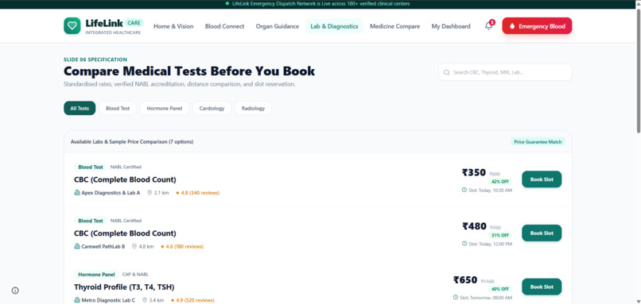641x304 pixels.
Task: Go to Blood Connect page
Action: point(224,26)
